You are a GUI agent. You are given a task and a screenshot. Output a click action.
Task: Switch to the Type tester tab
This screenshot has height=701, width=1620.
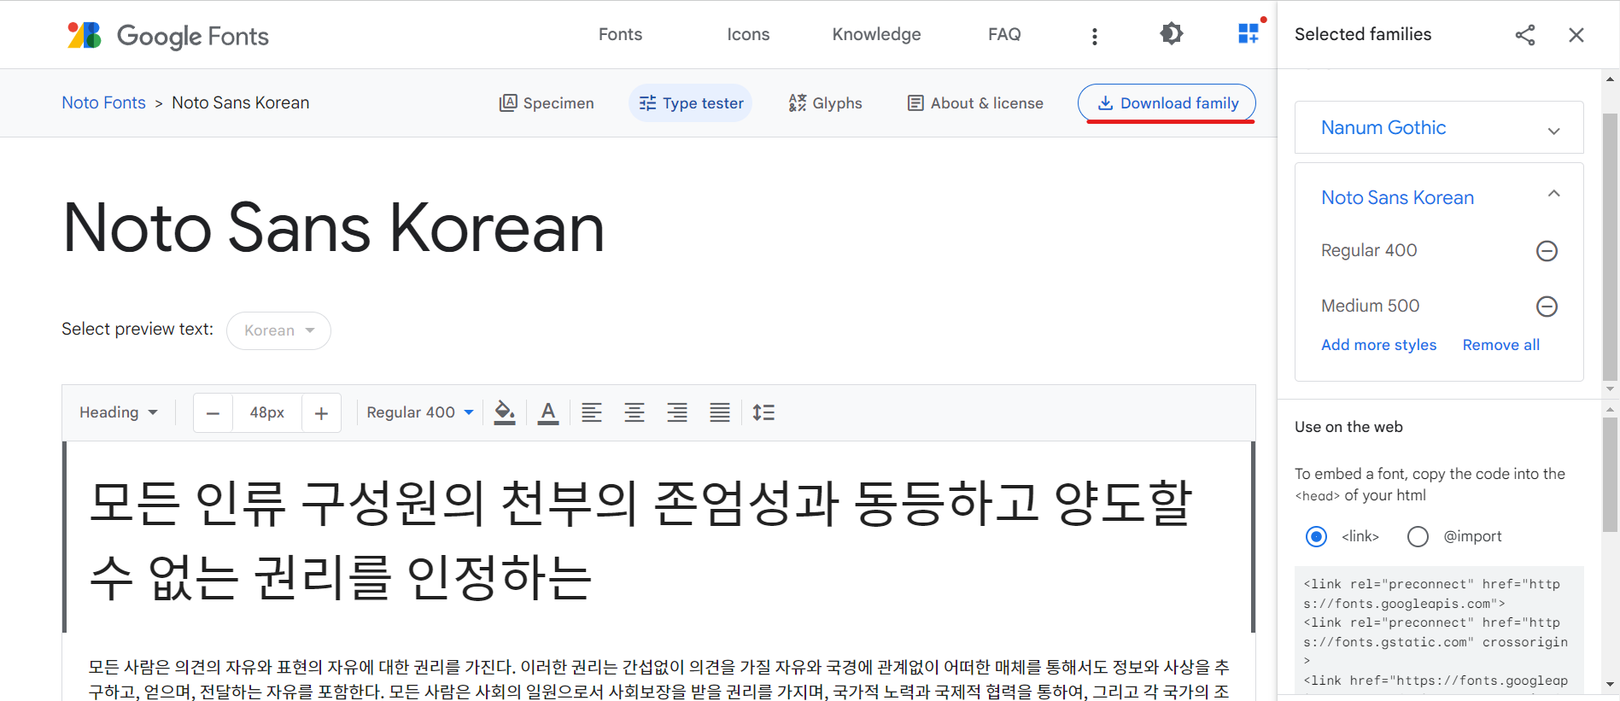(x=691, y=103)
